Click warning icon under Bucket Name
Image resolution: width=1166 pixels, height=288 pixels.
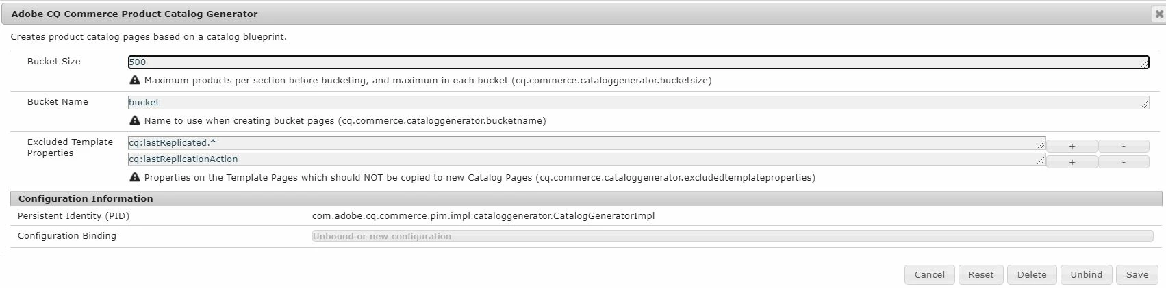pyautogui.click(x=135, y=120)
